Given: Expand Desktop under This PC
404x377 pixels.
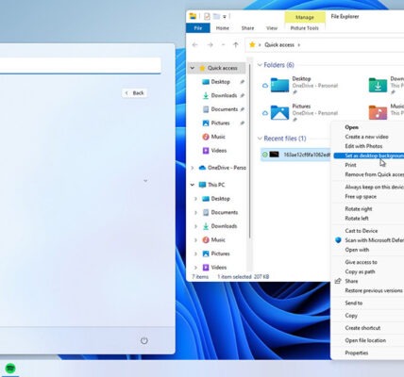Looking at the screenshot, I should [x=195, y=199].
